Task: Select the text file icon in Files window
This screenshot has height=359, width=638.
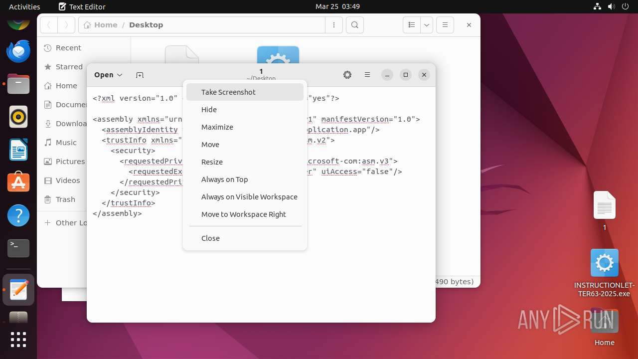Action: point(182,55)
